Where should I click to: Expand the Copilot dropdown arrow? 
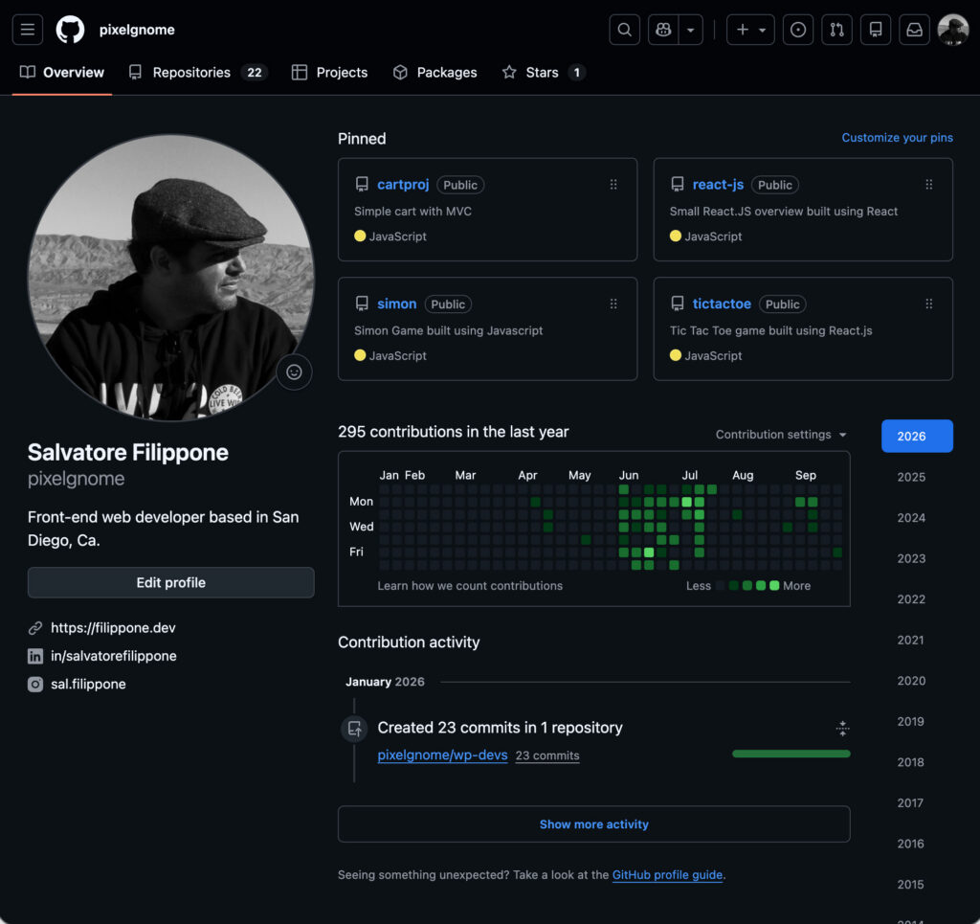click(691, 30)
